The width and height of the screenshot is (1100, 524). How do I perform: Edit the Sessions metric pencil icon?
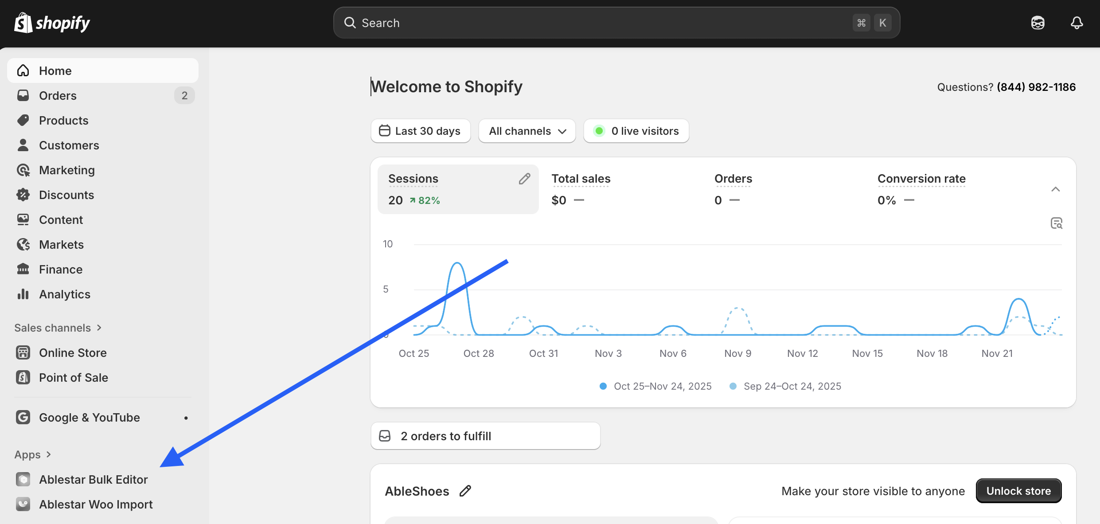524,179
